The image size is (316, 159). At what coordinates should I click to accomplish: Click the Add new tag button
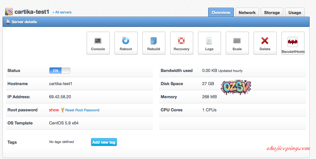104,142
